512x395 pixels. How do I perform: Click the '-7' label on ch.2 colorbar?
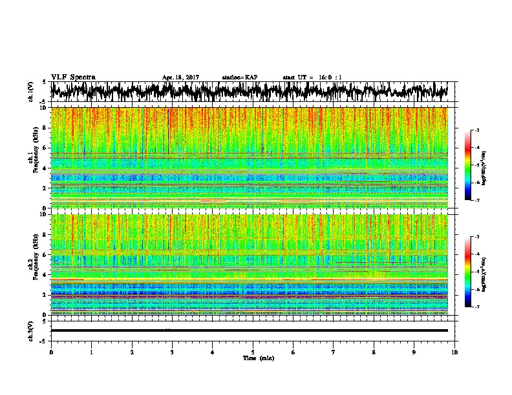[477, 307]
